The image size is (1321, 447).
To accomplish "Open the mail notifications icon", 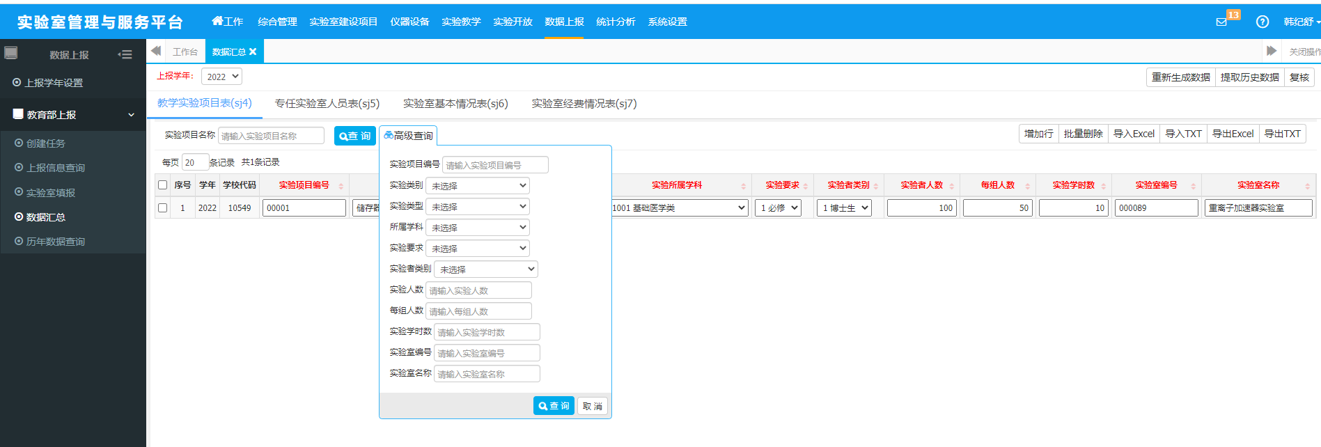I will pyautogui.click(x=1221, y=22).
